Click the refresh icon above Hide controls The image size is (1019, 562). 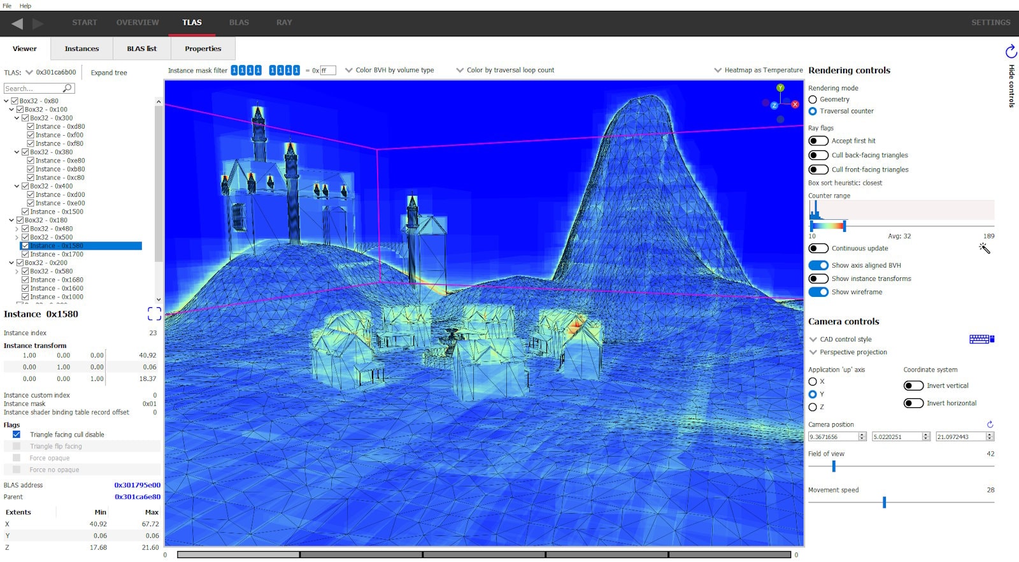point(1011,52)
